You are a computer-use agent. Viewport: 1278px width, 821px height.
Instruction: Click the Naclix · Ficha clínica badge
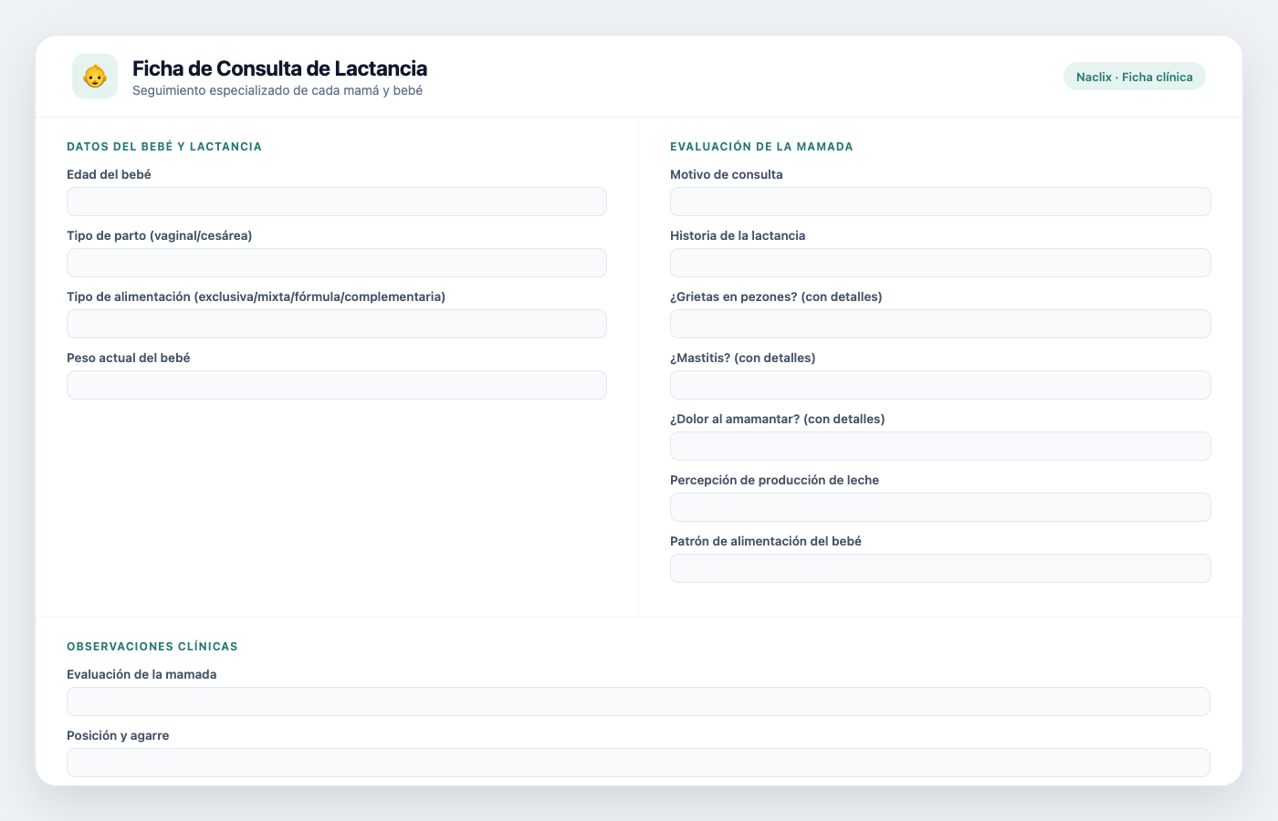[x=1135, y=77]
